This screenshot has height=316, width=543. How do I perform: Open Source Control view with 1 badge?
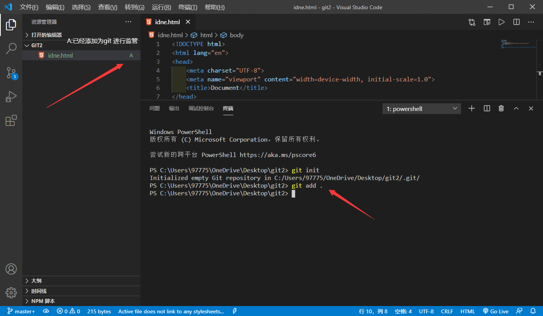[x=11, y=73]
